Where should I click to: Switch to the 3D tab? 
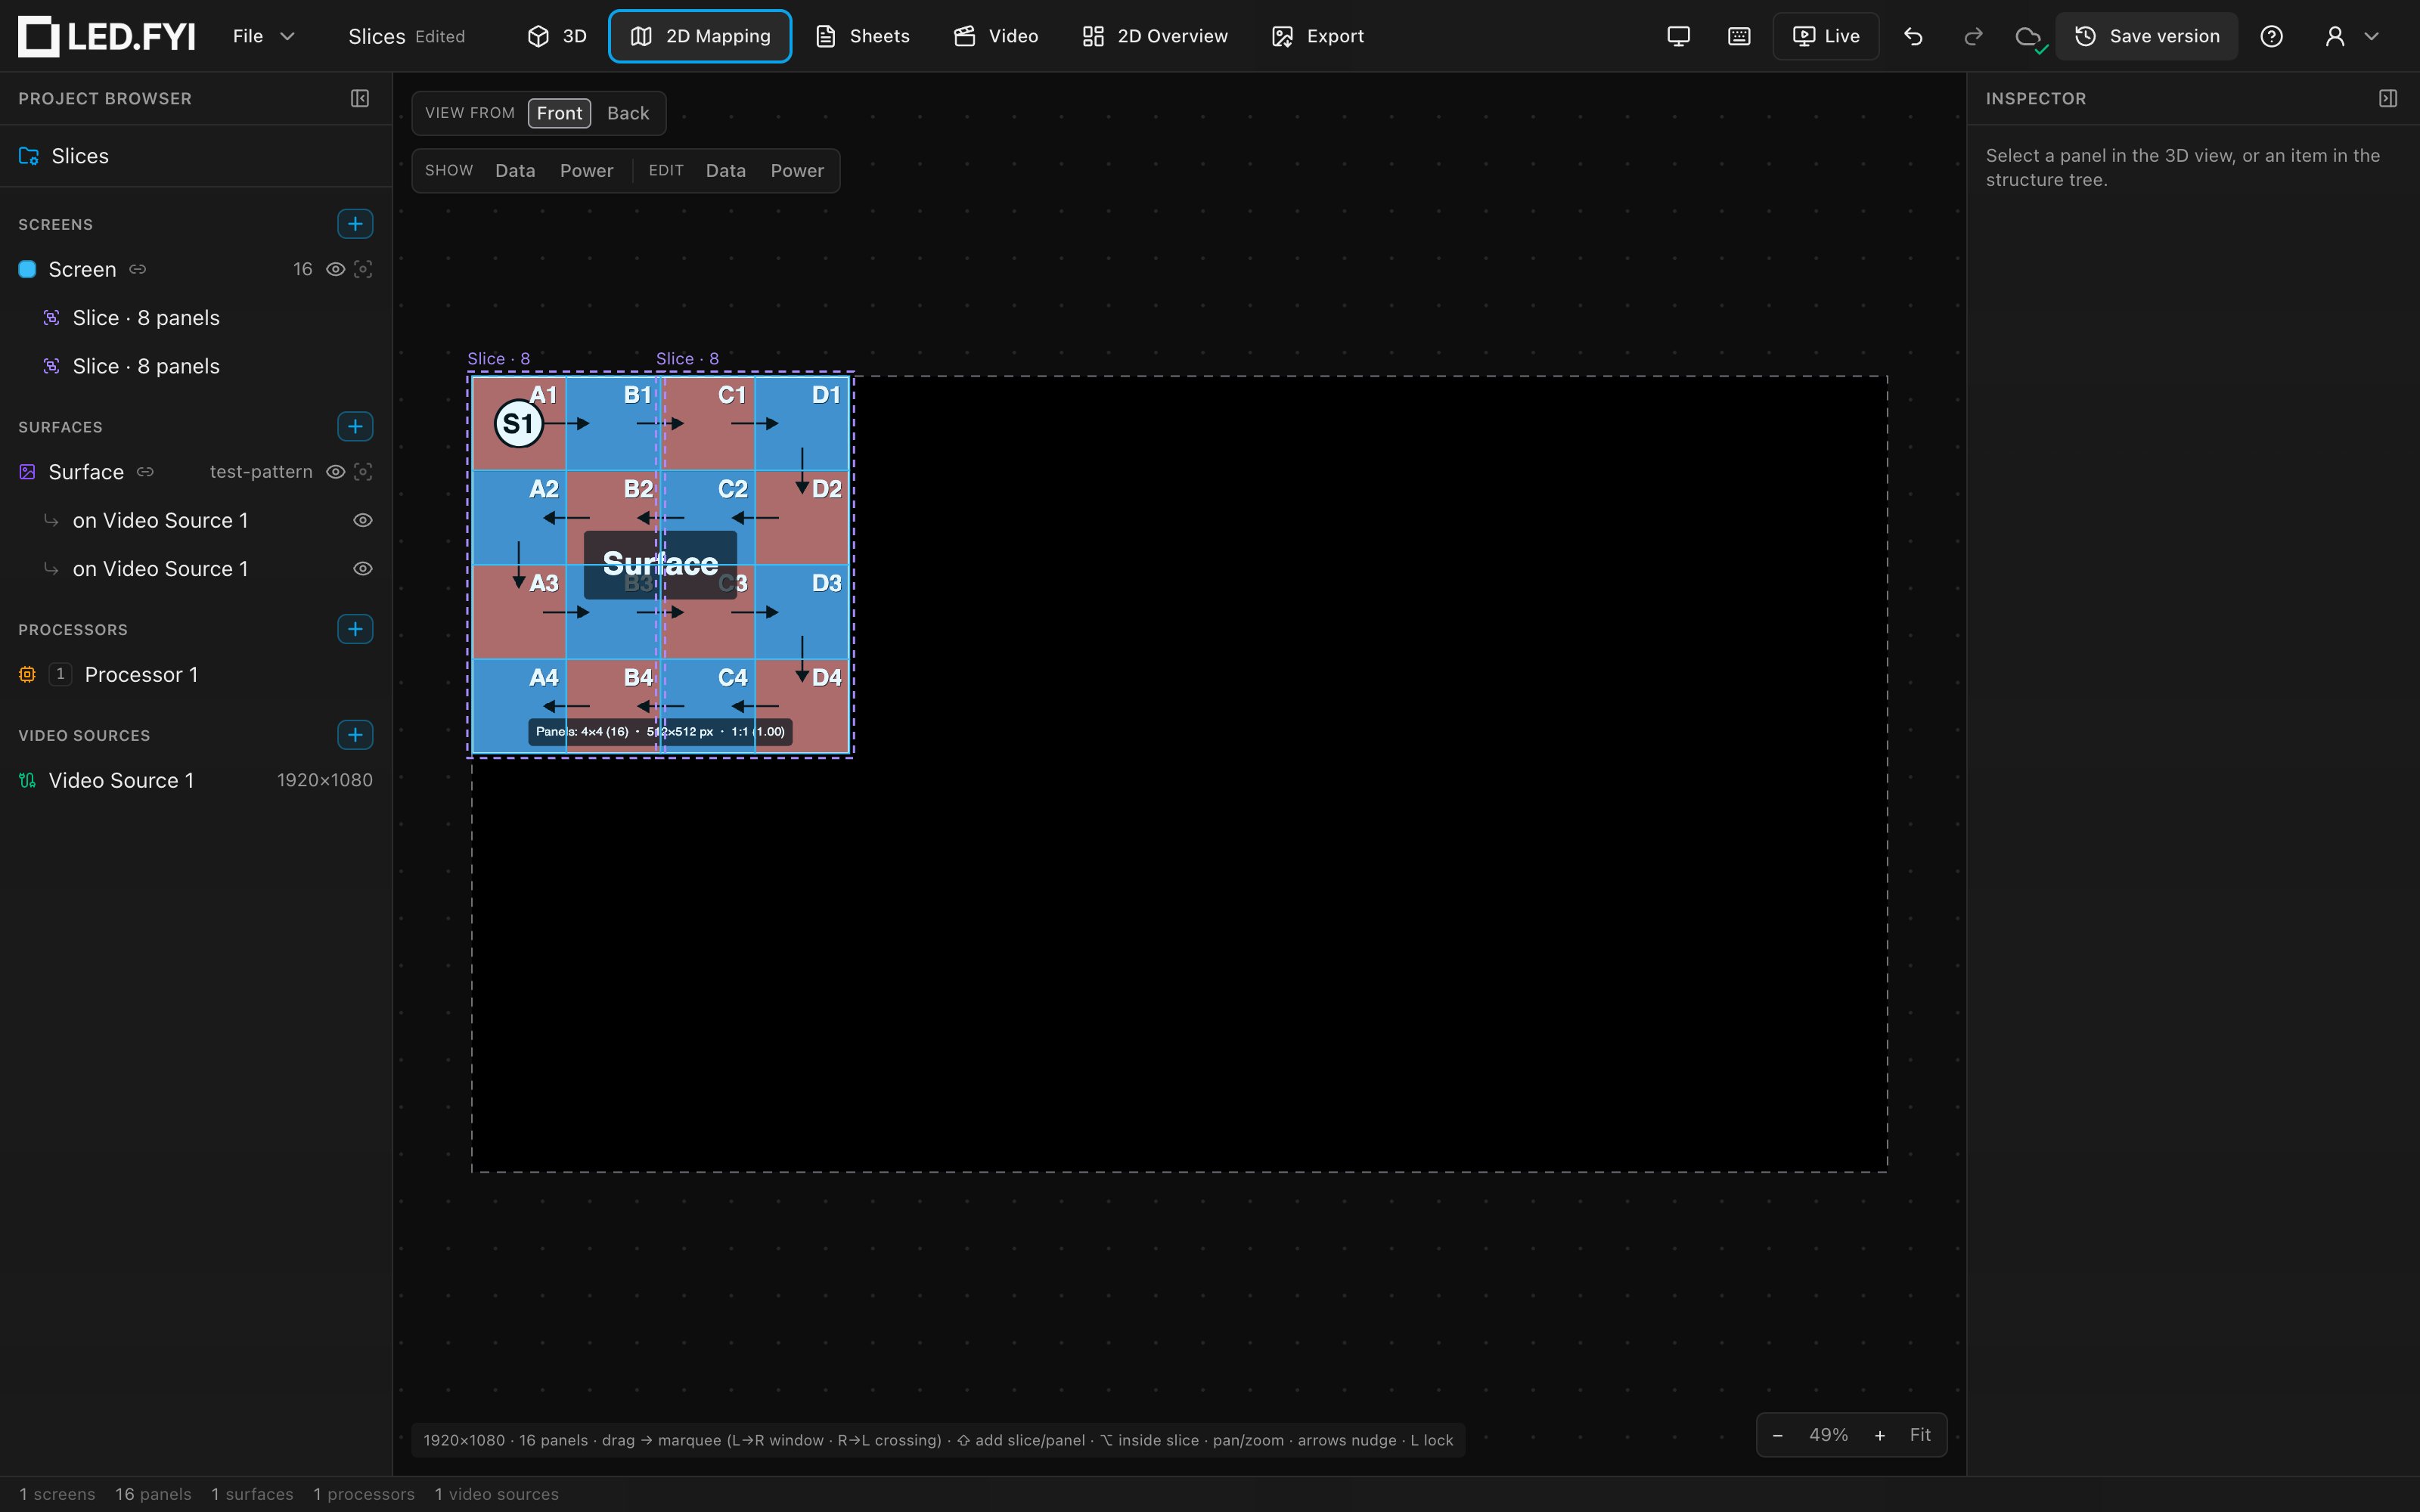point(557,36)
